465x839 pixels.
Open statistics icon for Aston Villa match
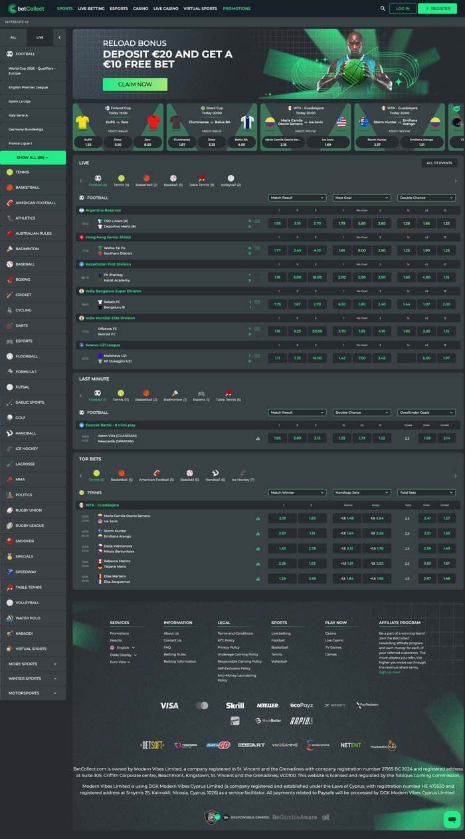click(258, 438)
